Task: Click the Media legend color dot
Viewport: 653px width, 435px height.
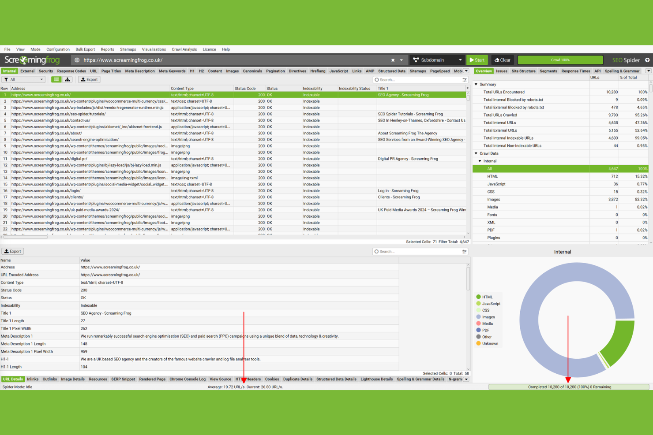Action: pyautogui.click(x=478, y=323)
